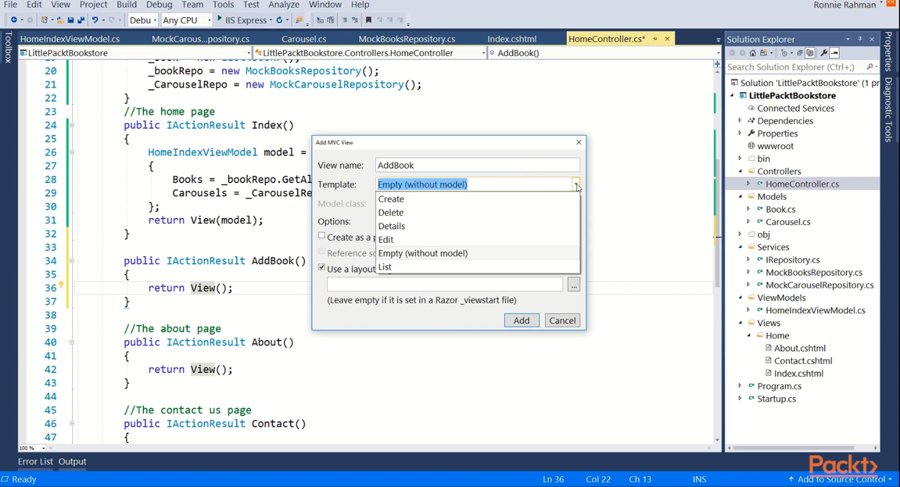This screenshot has height=487, width=900.
Task: Collapse the AddBook method outlining toggle
Action: [x=72, y=261]
